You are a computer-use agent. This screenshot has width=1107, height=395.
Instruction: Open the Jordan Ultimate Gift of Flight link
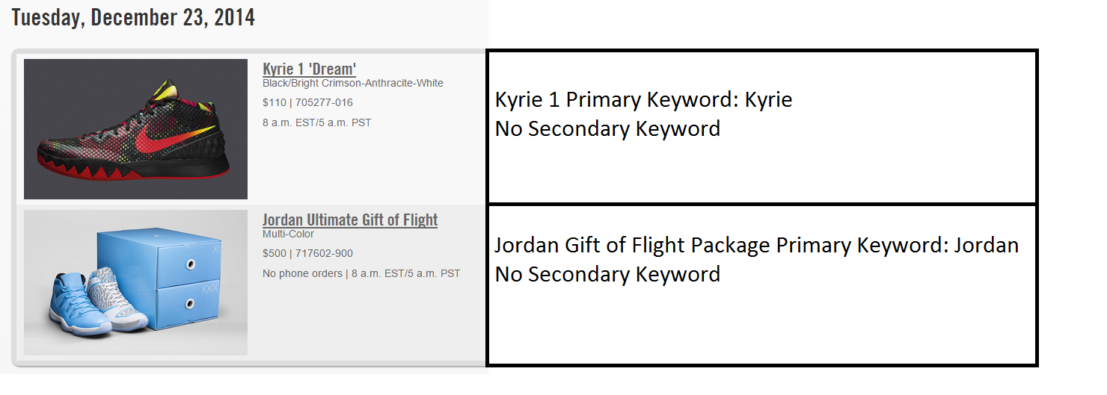349,220
